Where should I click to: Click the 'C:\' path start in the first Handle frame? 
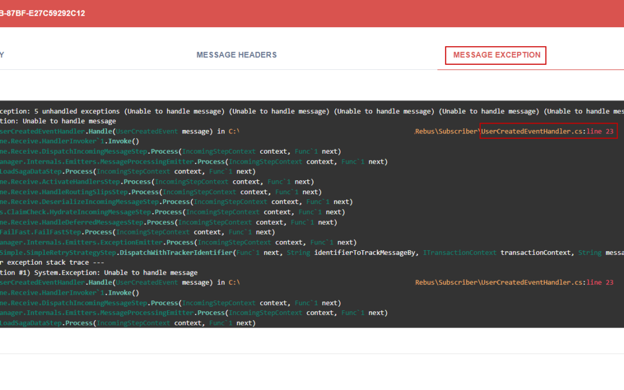[x=234, y=131]
